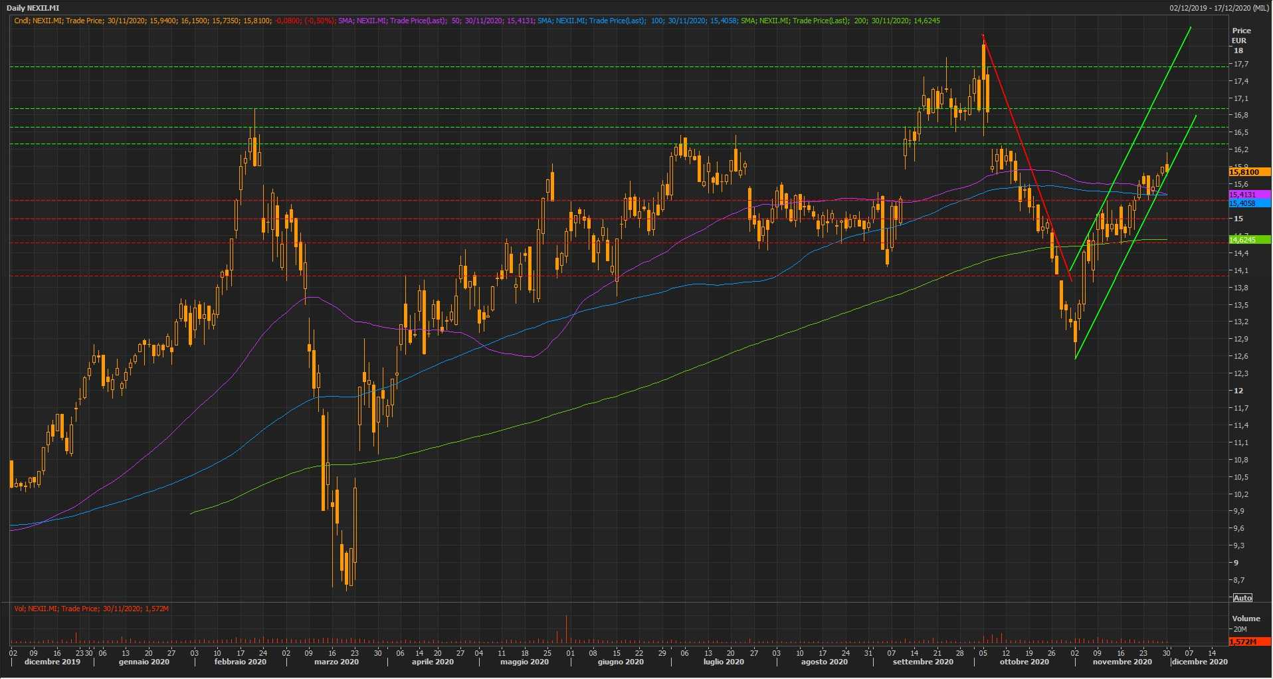Screen dimensions: 1273x679
Task: Click the 'dicembre 2019' month label on time axis
Action: point(52,662)
